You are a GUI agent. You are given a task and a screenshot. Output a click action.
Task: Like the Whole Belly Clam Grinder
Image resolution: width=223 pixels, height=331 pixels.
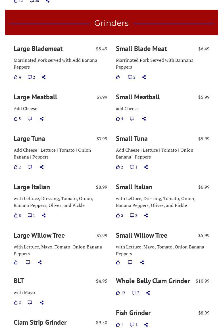coord(120,293)
